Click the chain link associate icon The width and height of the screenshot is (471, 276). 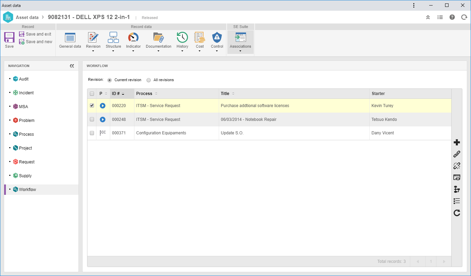(x=457, y=154)
